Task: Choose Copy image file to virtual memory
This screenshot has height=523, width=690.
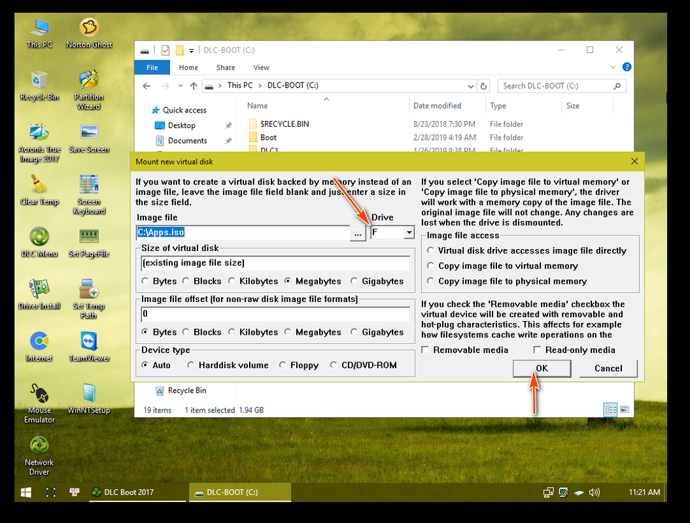Action: 502,265
